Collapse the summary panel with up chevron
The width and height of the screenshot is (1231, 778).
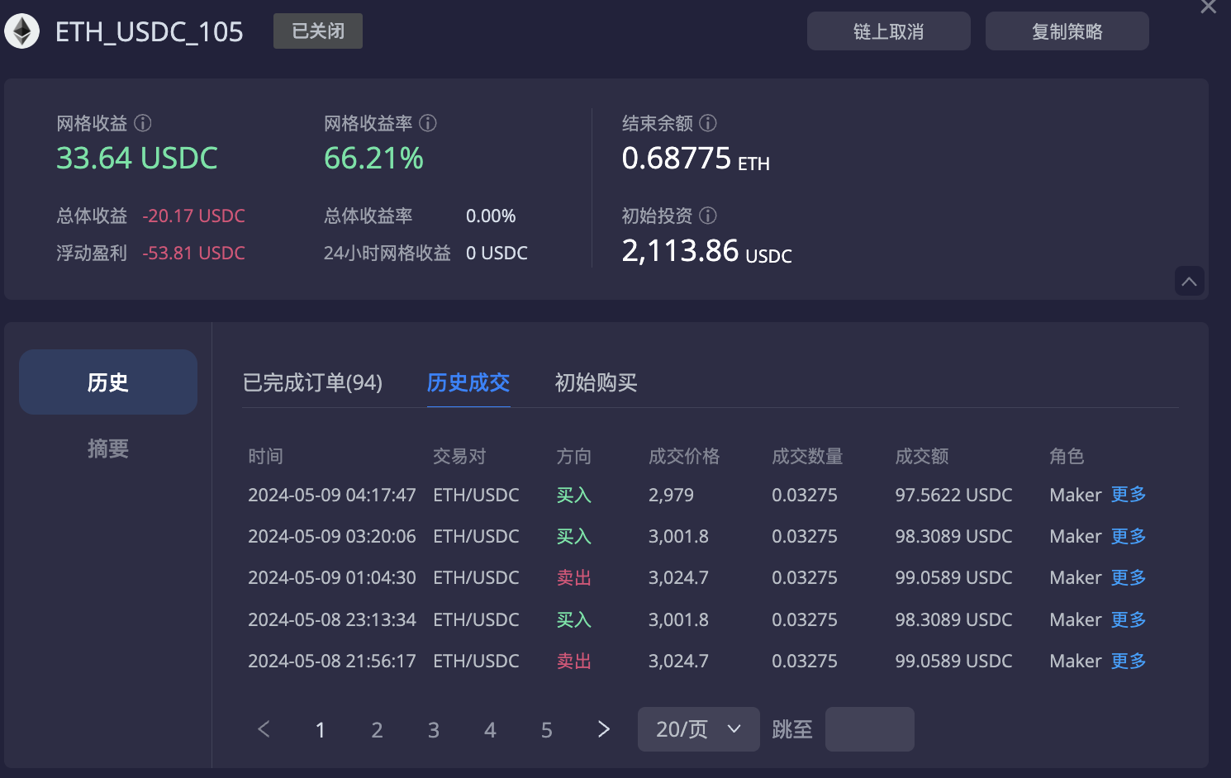tap(1190, 281)
